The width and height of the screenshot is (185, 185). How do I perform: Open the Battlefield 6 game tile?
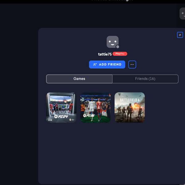pos(130,107)
